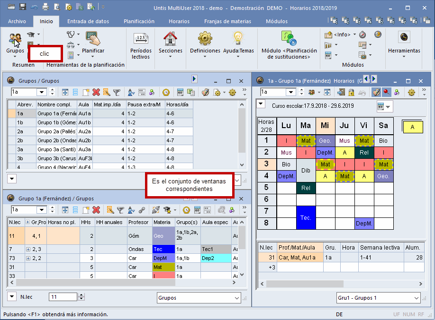Open Definiciones gear icon
Image resolution: width=435 pixels, height=320 pixels.
205,39
